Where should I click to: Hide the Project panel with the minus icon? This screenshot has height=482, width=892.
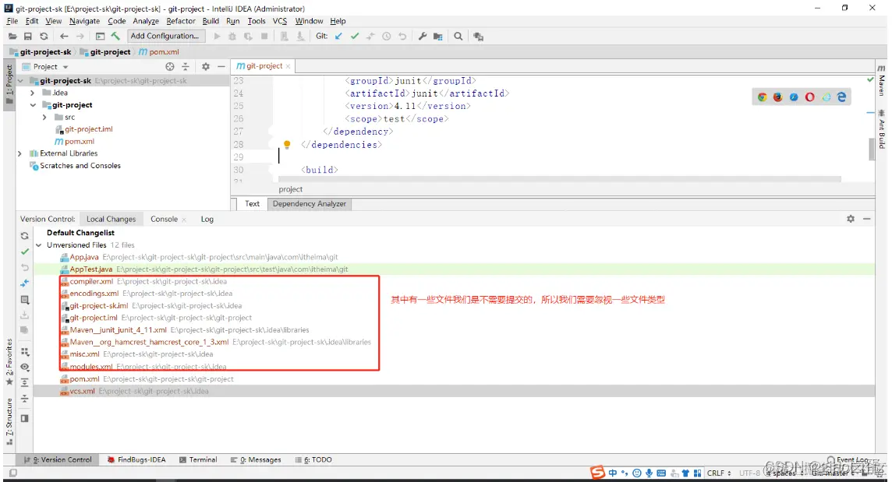pos(221,66)
